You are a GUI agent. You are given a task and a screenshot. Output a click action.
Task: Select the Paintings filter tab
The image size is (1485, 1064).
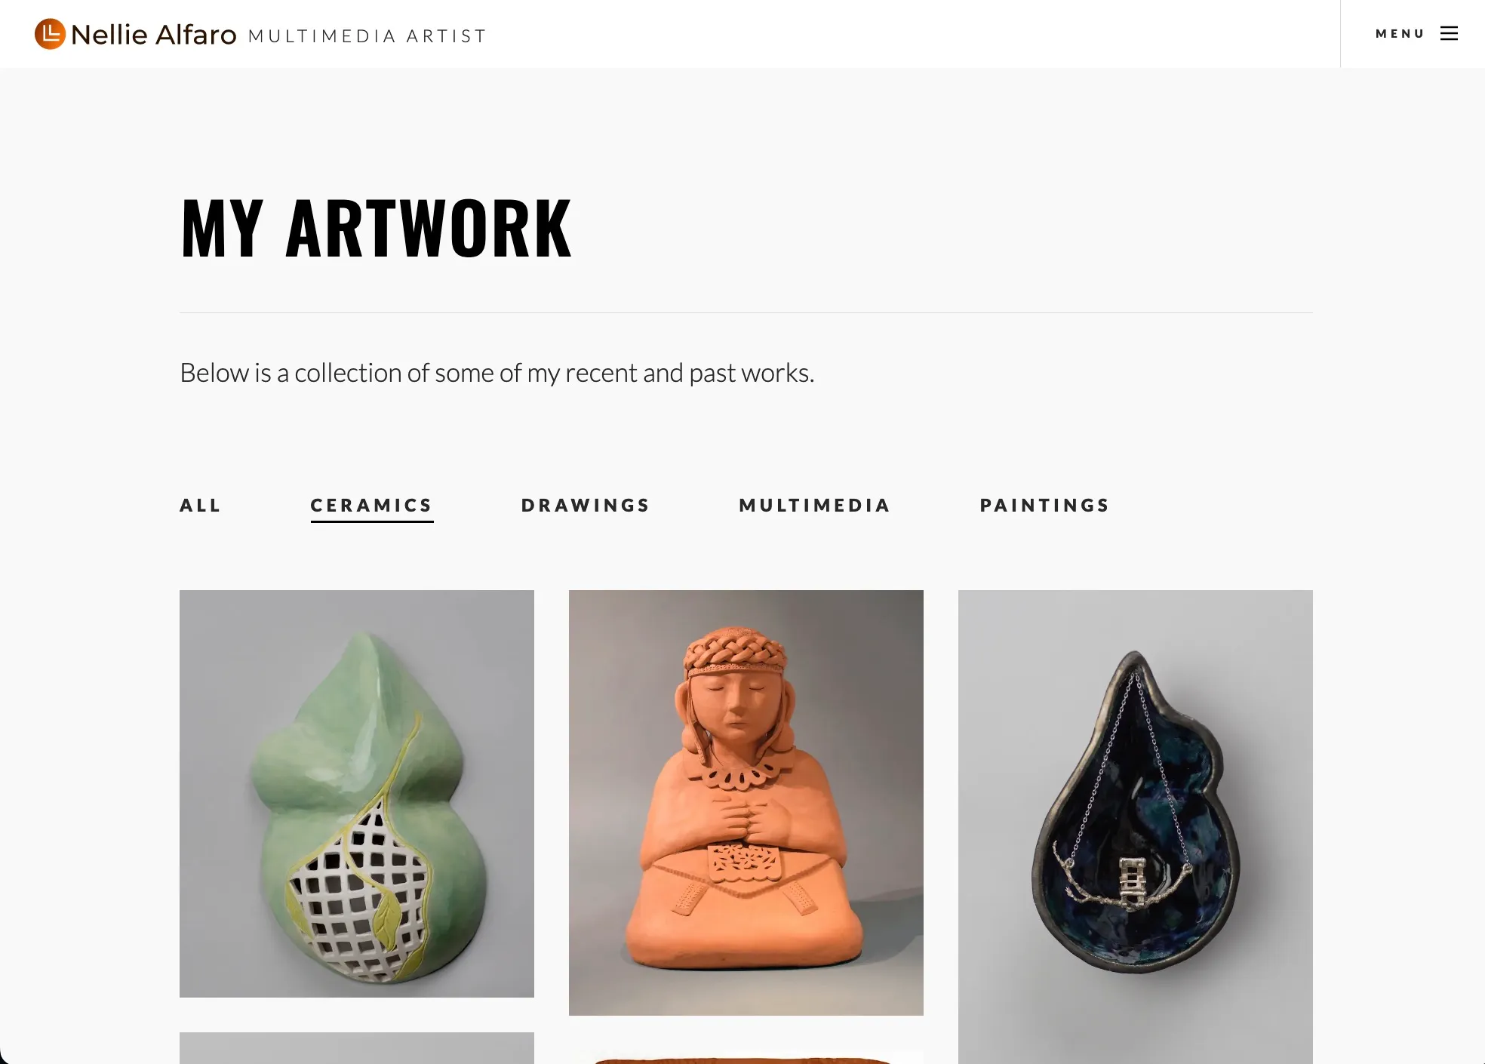click(1045, 506)
